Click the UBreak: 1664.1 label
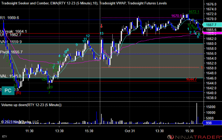222x140 pixels. pyautogui.click(x=13, y=31)
